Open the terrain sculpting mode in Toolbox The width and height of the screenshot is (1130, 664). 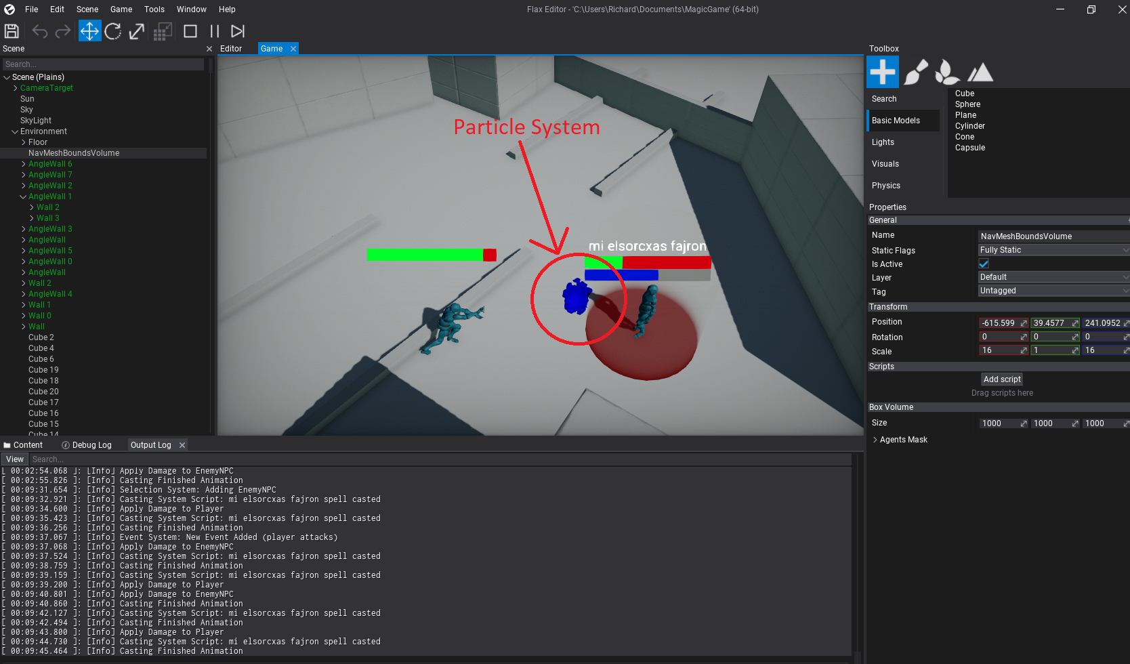[x=980, y=71]
